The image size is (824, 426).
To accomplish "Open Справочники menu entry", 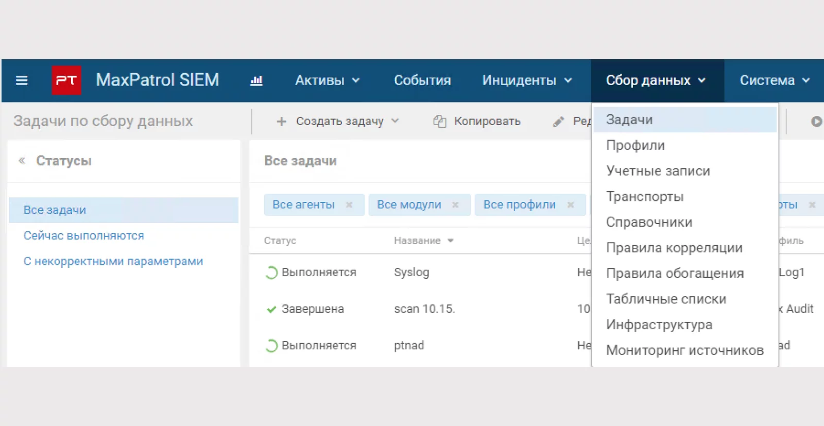I will click(x=685, y=223).
